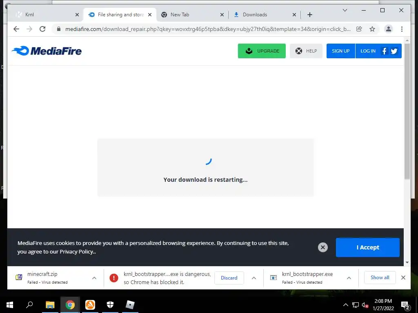Show hidden system tray icons
The image size is (418, 313).
point(345,305)
